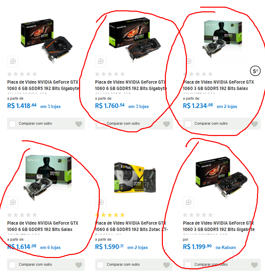
Task: Click the 5º ranking badge
Action: coord(255,71)
